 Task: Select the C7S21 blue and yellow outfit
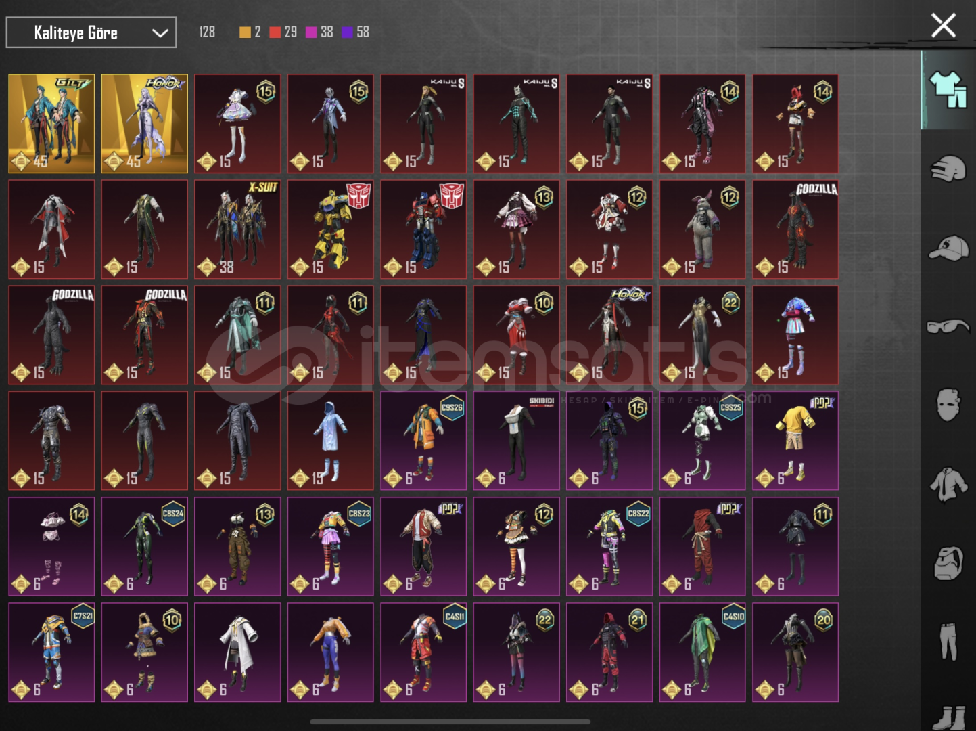[51, 652]
